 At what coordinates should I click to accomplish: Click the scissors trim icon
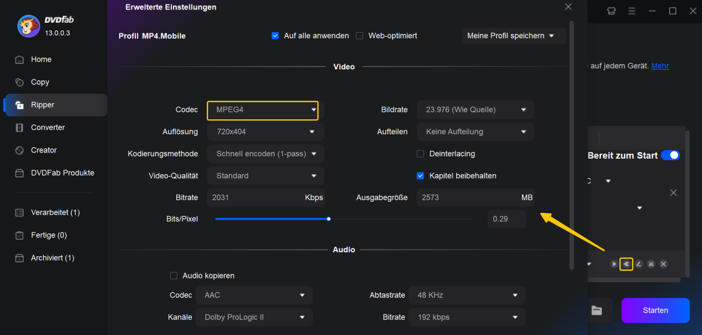pyautogui.click(x=651, y=264)
